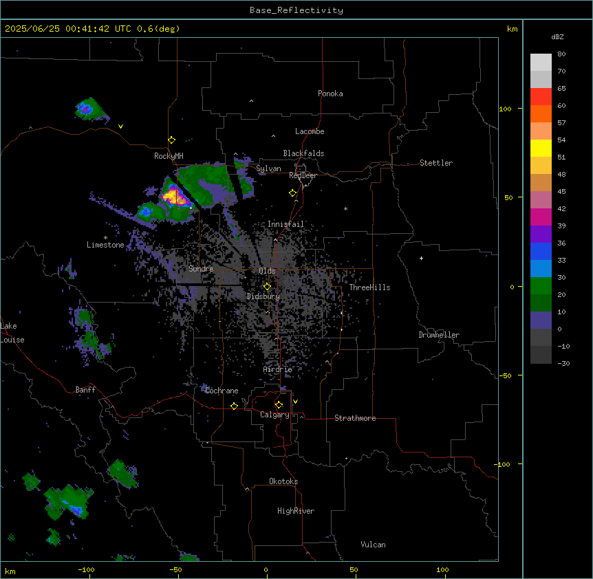This screenshot has width=593, height=579.
Task: Click the light gray legend swatch near 80
Action: 541,63
